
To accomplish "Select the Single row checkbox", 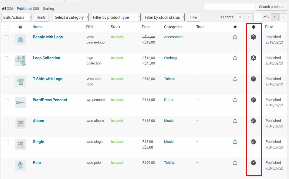I will click(x=7, y=142).
